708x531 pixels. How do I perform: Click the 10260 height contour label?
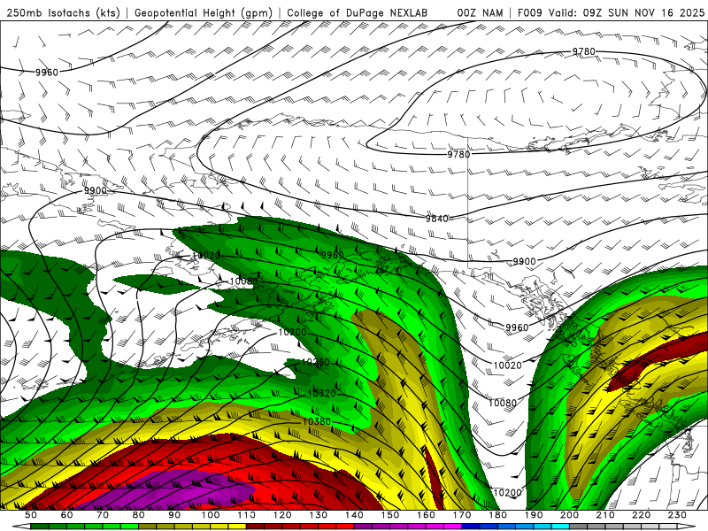315,362
